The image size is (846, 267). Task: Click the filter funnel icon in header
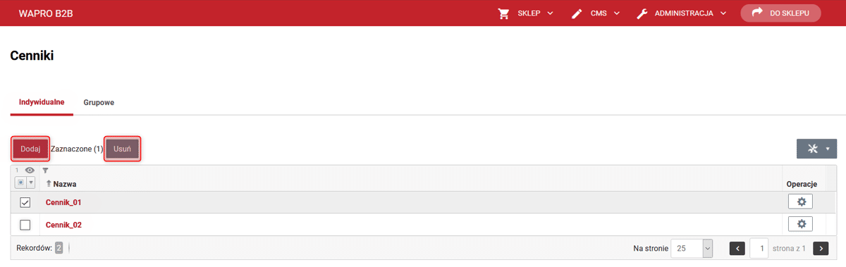pos(46,170)
